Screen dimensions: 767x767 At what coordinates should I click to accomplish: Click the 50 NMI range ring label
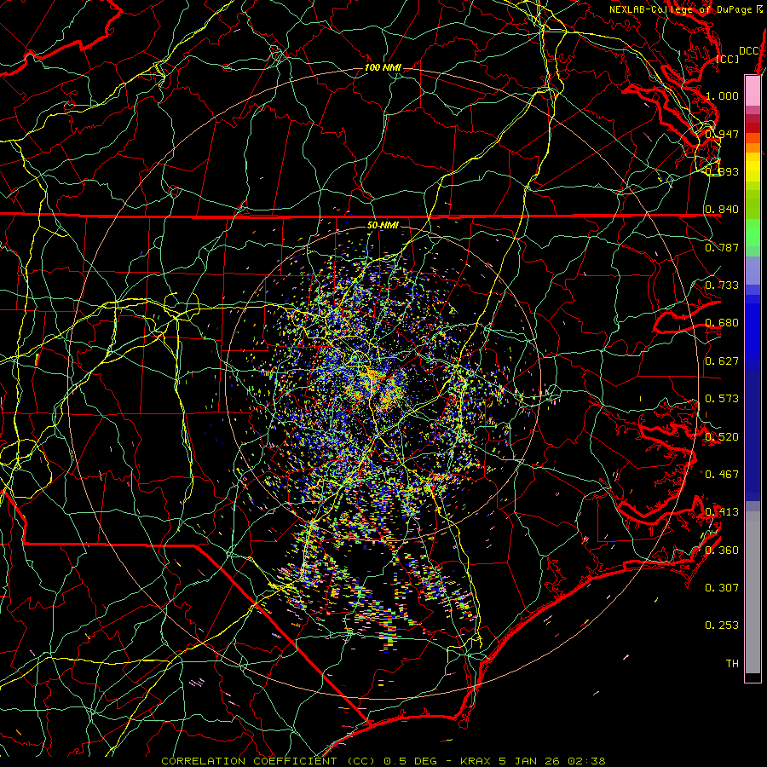[x=383, y=225]
